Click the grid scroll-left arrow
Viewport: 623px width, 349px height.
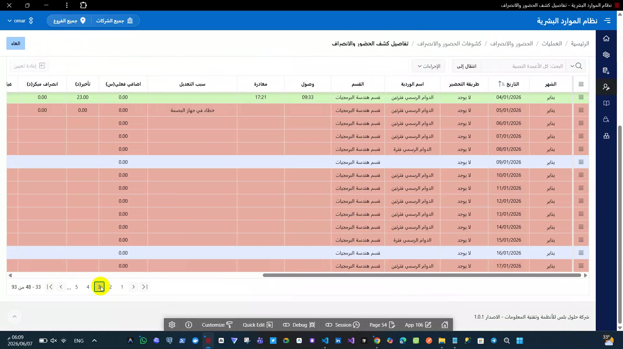click(10, 275)
